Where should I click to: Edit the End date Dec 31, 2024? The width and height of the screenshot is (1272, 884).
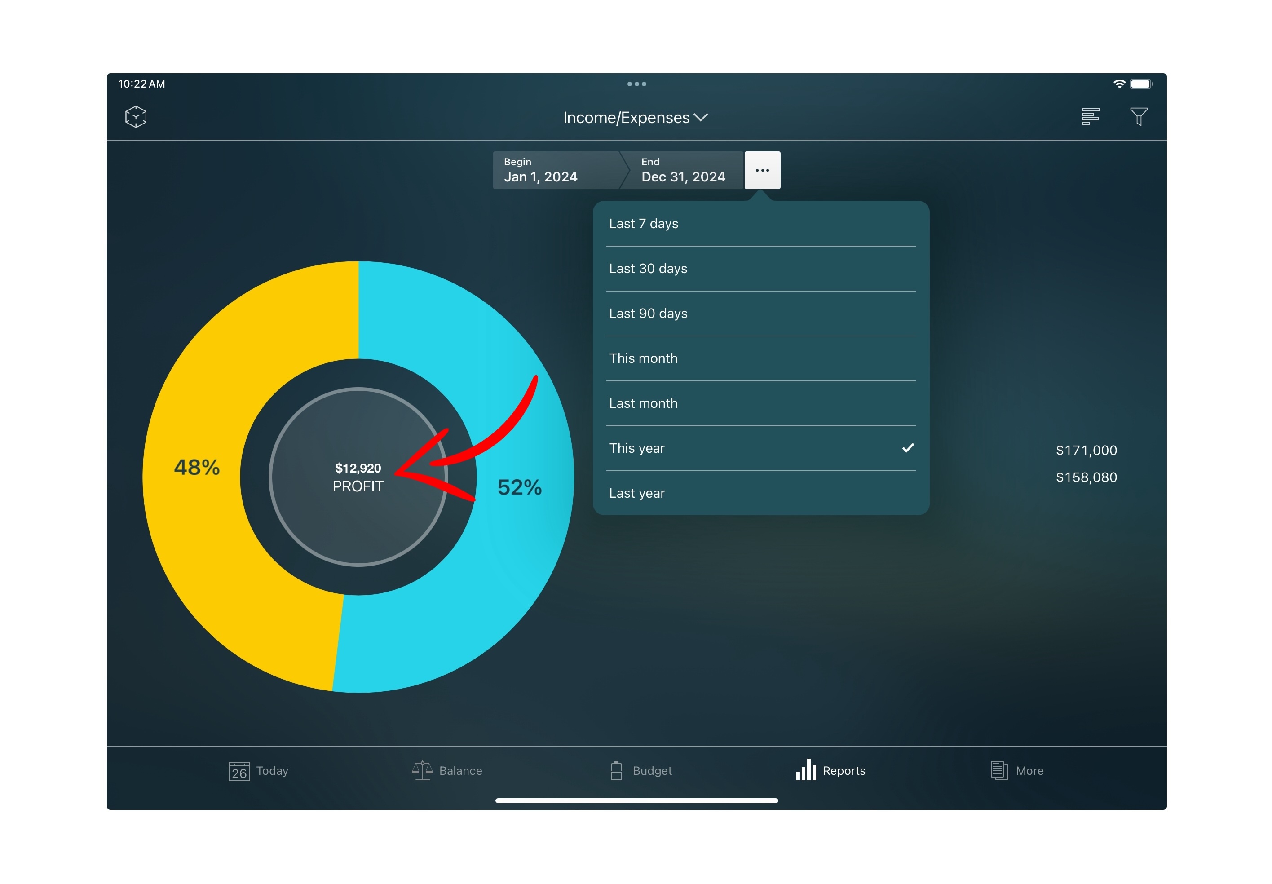tap(683, 170)
